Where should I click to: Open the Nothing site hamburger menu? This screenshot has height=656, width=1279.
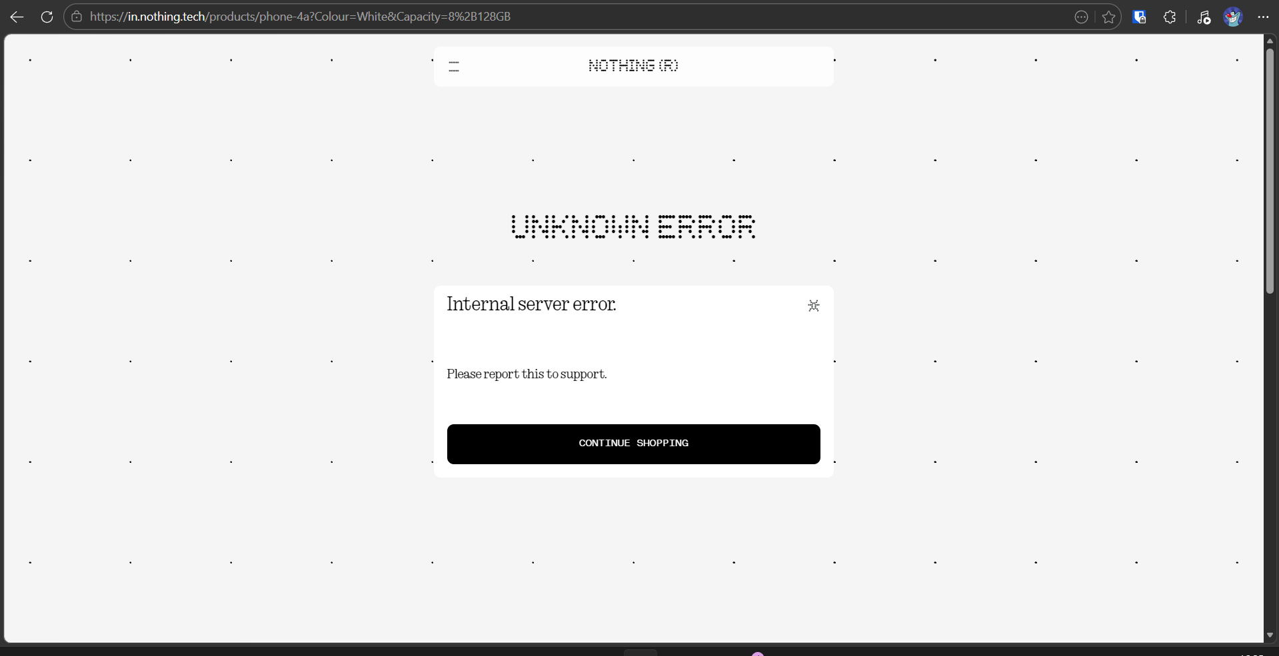[454, 67]
